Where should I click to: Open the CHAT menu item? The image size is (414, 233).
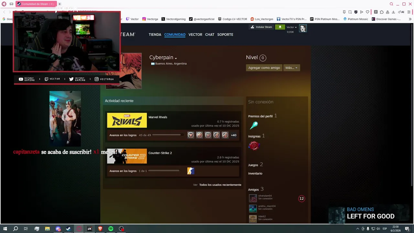pyautogui.click(x=210, y=35)
